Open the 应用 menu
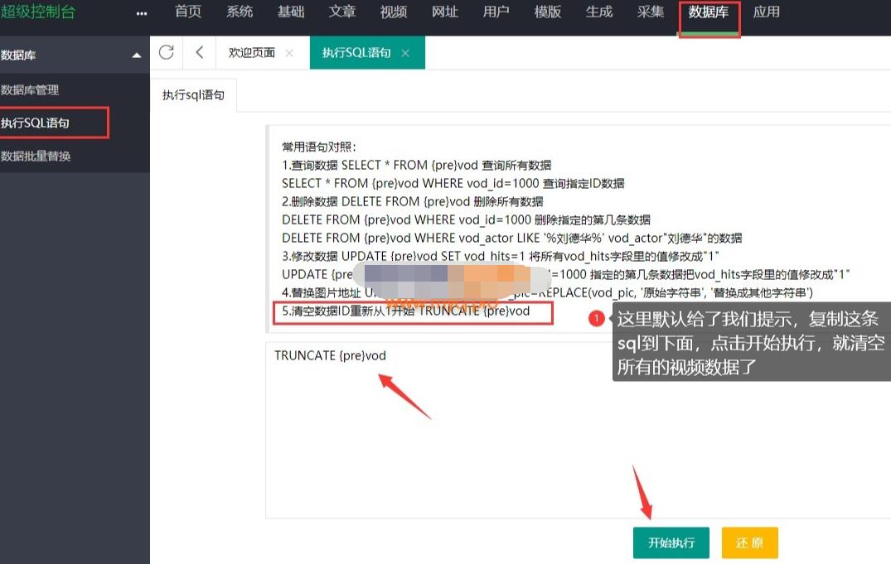 pyautogui.click(x=767, y=12)
